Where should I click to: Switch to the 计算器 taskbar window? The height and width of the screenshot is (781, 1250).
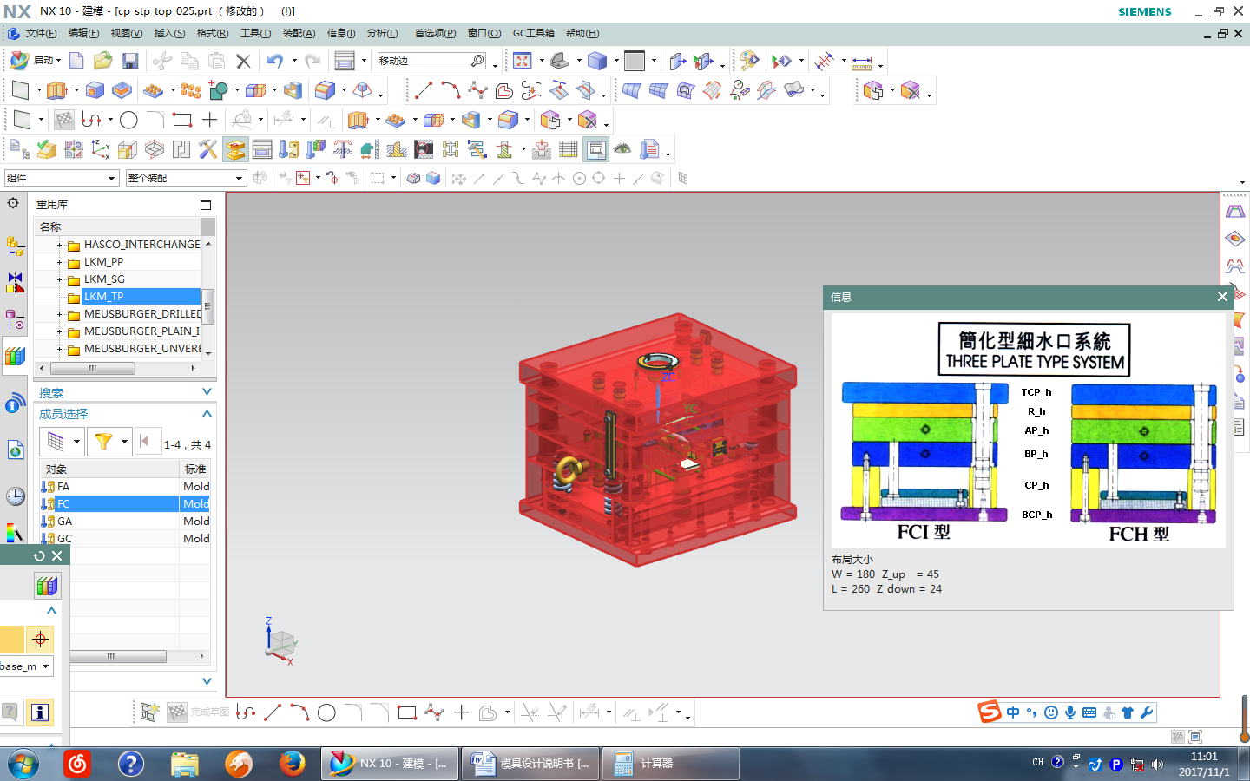[670, 764]
